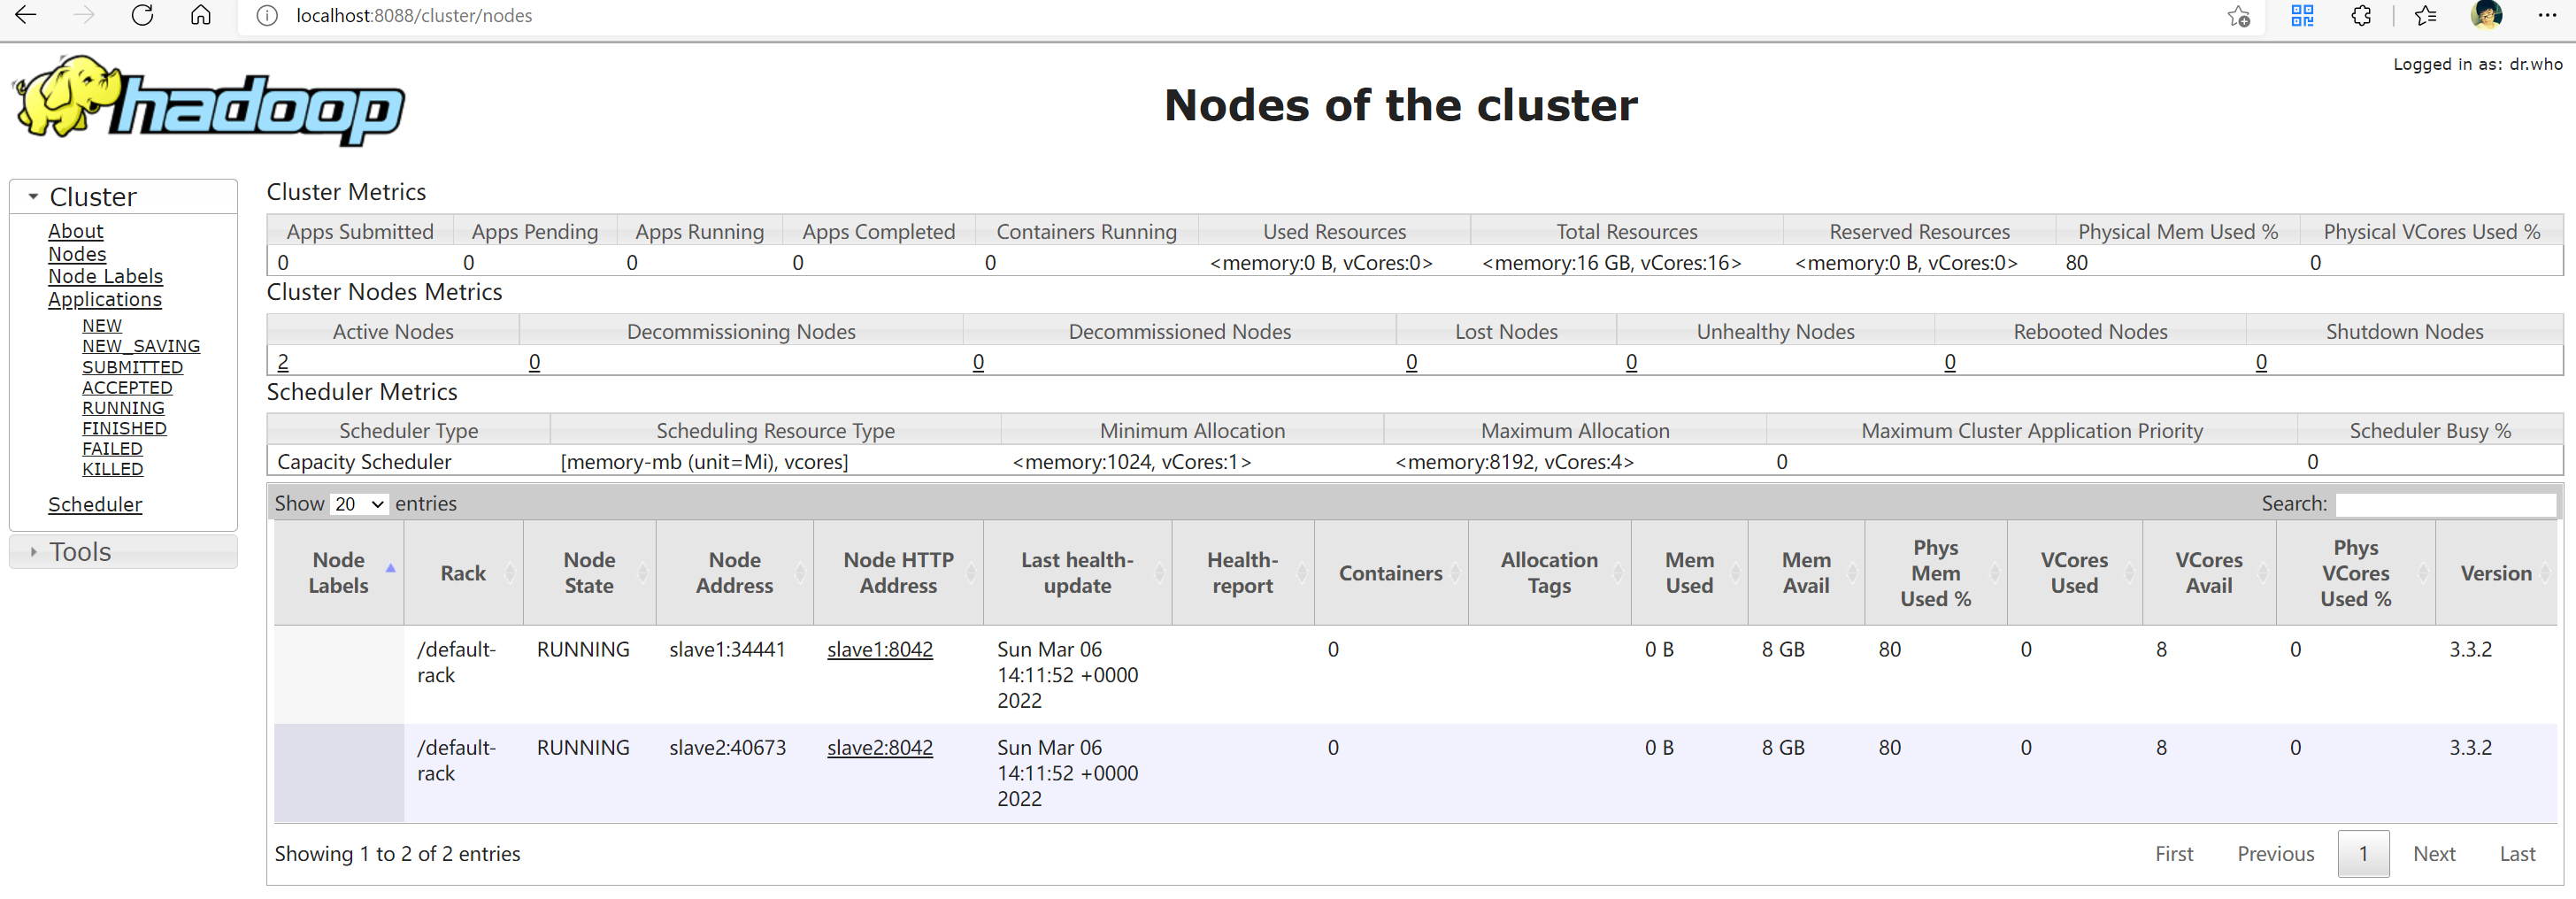The width and height of the screenshot is (2576, 899).
Task: Click the Lost Nodes count link
Action: click(x=1411, y=362)
